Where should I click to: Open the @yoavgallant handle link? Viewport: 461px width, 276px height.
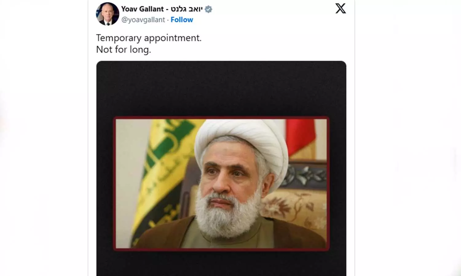pyautogui.click(x=143, y=20)
